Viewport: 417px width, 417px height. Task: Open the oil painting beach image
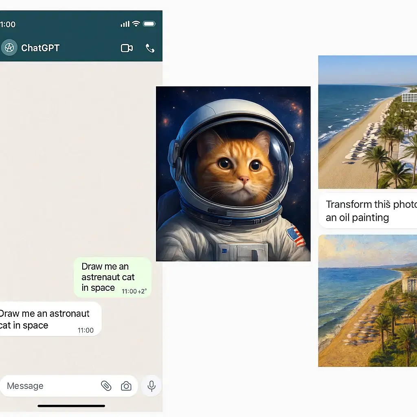click(x=367, y=301)
